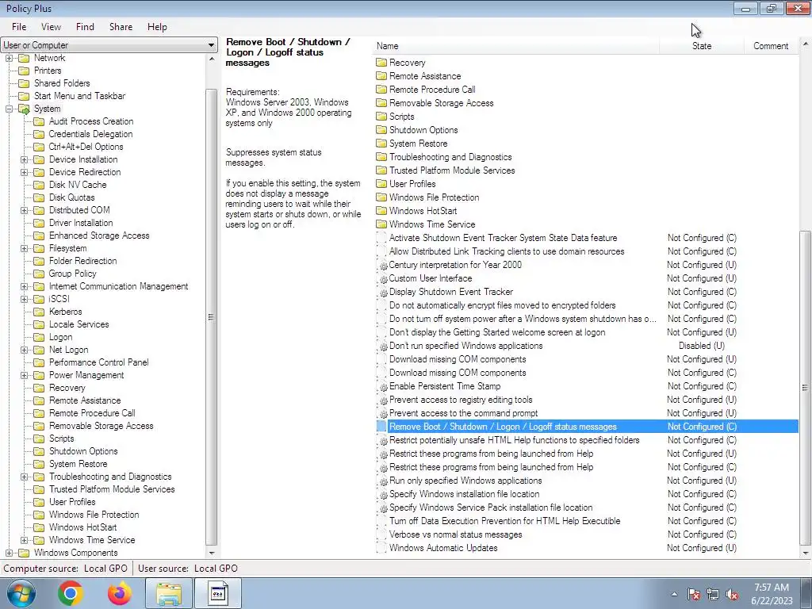Click the tree pane scroll-up arrow
Image resolution: width=812 pixels, height=609 pixels.
pyautogui.click(x=211, y=59)
